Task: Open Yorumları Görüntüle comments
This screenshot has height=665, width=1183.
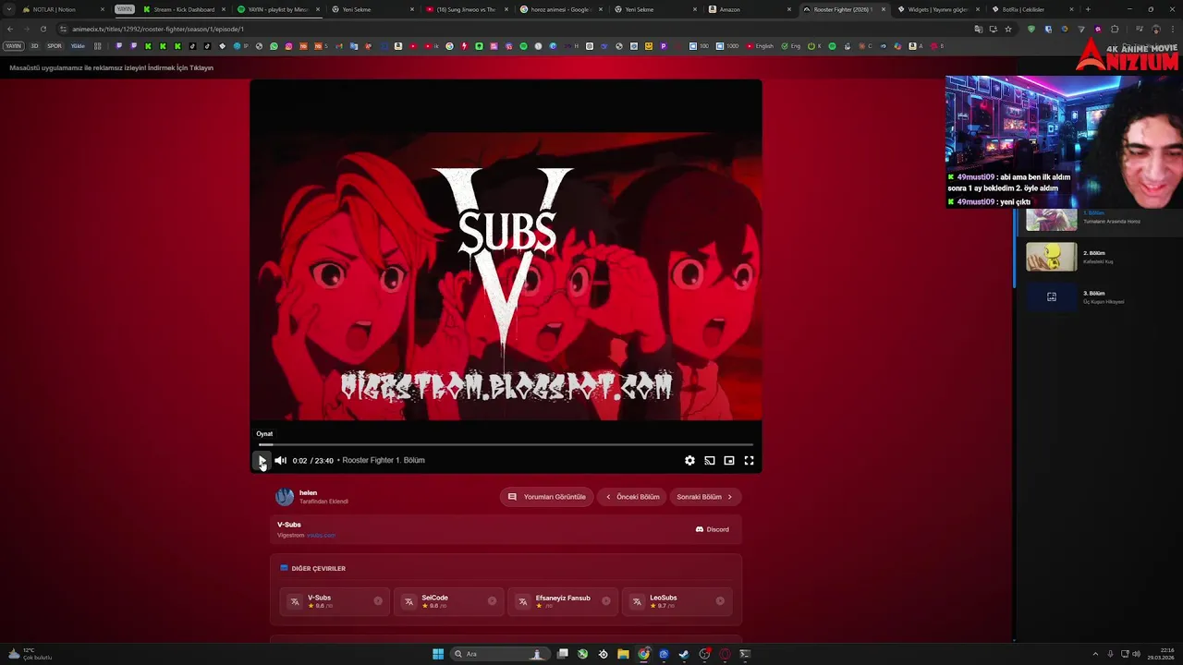Action: pyautogui.click(x=547, y=497)
